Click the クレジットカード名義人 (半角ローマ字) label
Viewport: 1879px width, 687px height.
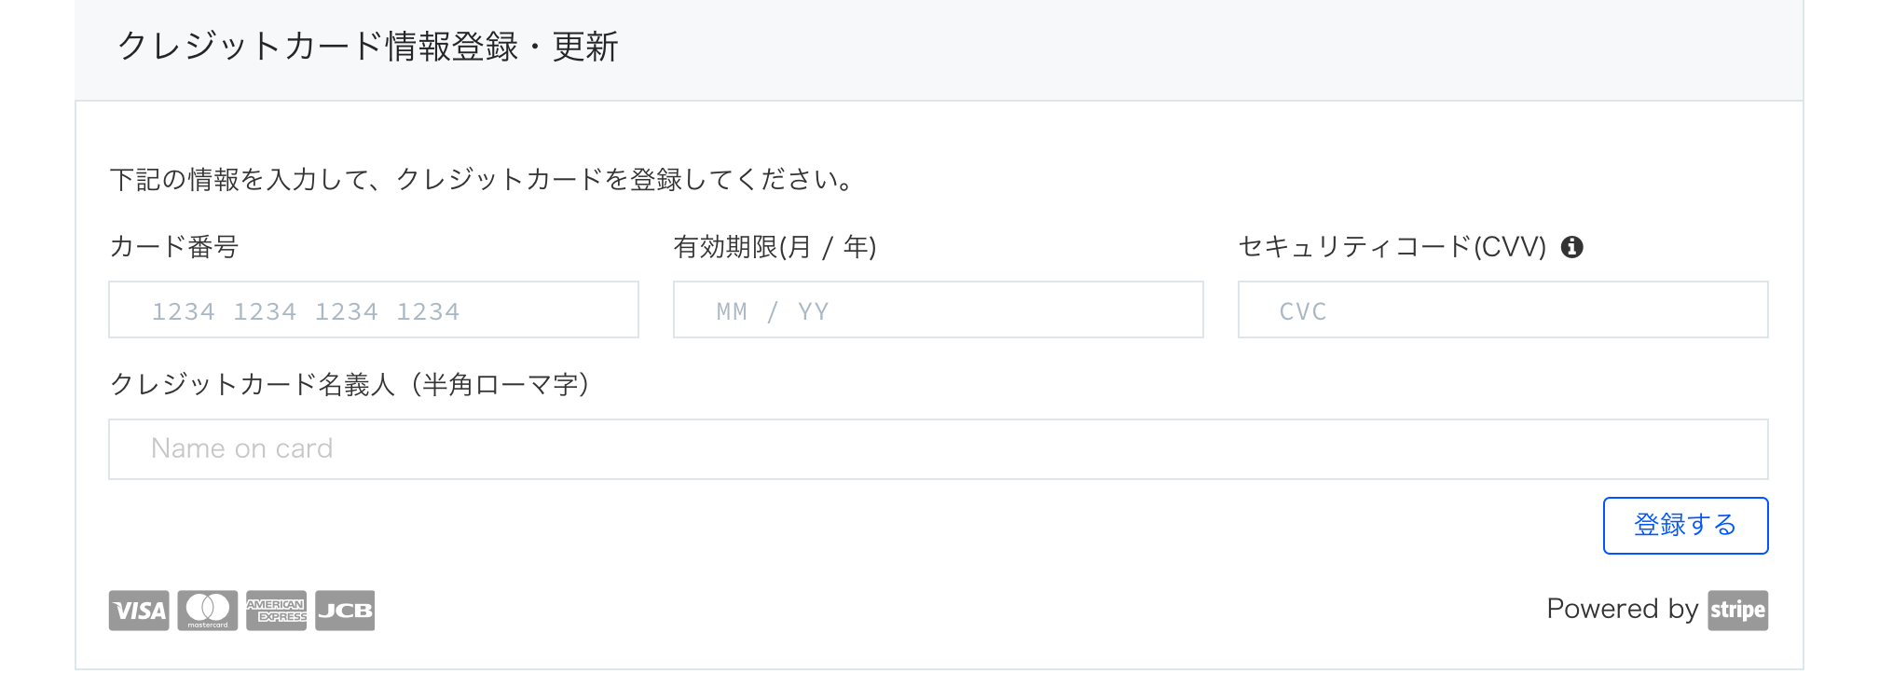click(350, 384)
